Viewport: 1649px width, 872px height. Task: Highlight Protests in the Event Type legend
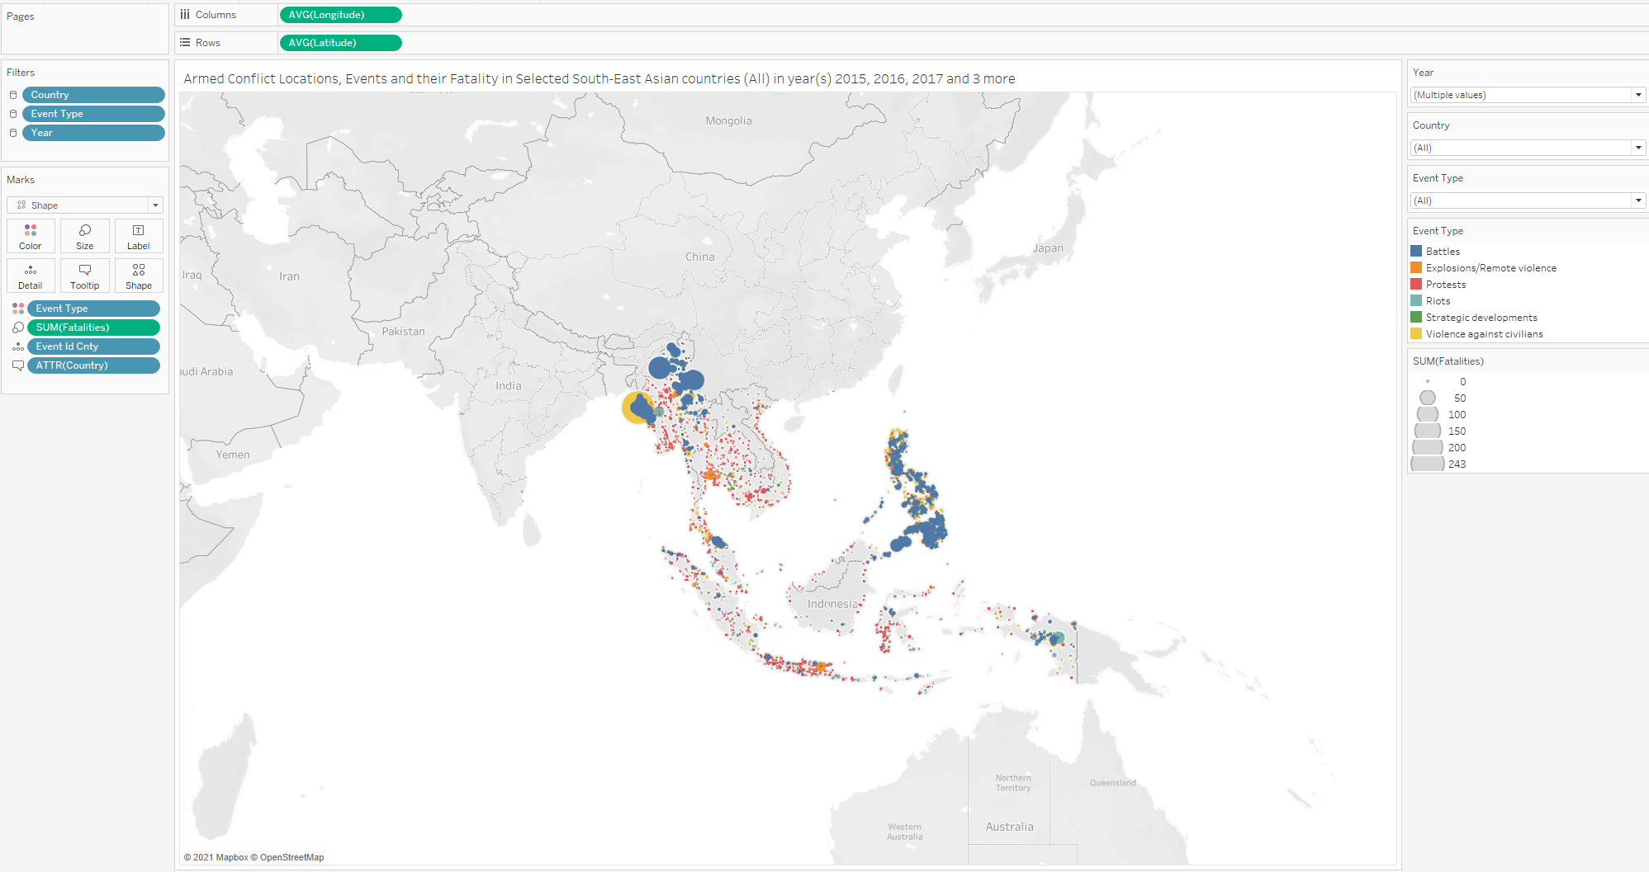[x=1445, y=285]
